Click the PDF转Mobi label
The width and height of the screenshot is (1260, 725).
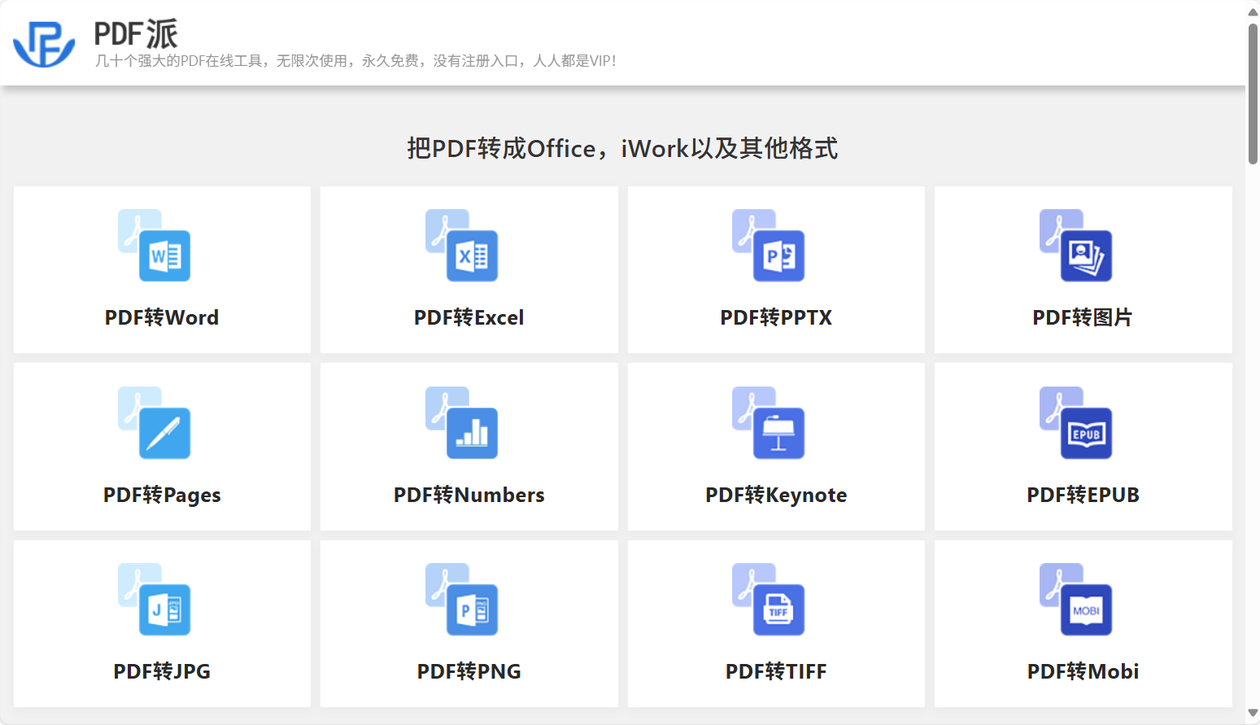[x=1083, y=671]
